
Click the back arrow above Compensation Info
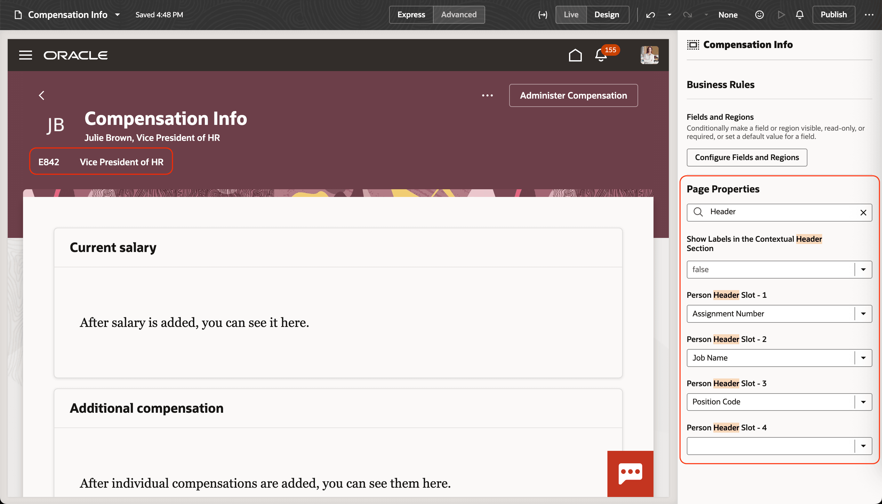42,95
